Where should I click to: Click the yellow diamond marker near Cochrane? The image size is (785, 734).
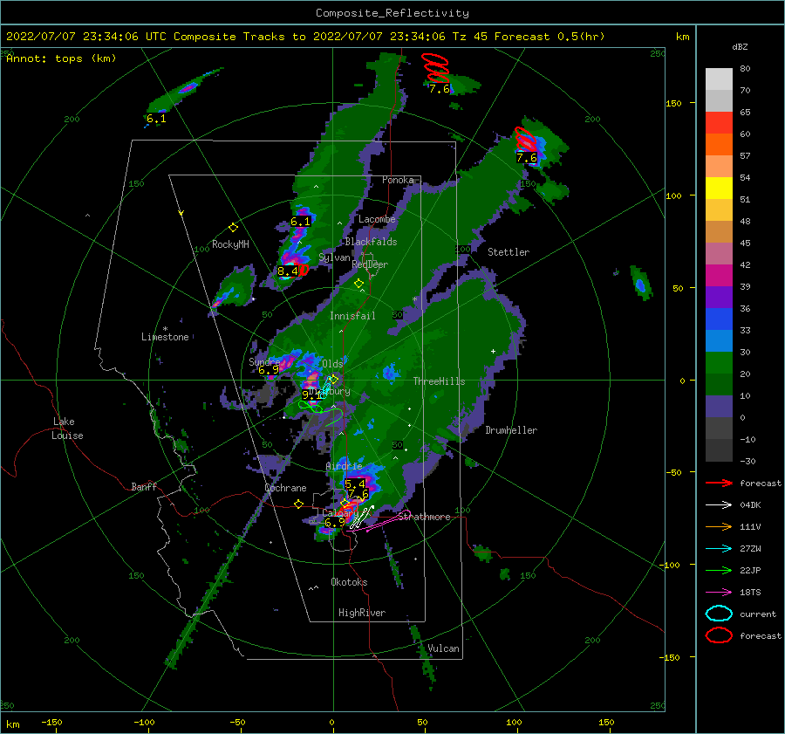point(298,504)
